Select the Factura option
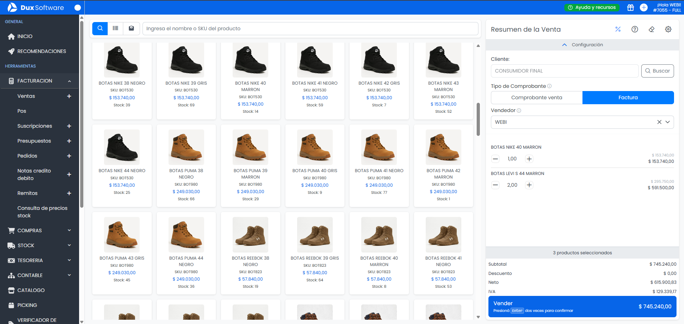 [x=628, y=97]
